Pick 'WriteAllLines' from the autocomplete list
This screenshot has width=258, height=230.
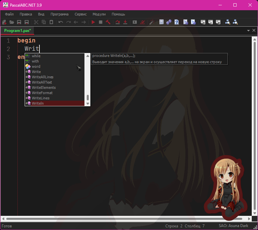pos(55,77)
